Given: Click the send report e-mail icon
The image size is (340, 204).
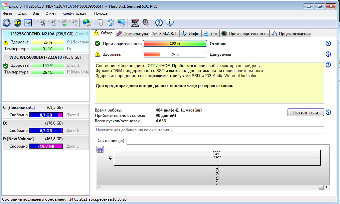Looking at the screenshot, I should [x=111, y=23].
